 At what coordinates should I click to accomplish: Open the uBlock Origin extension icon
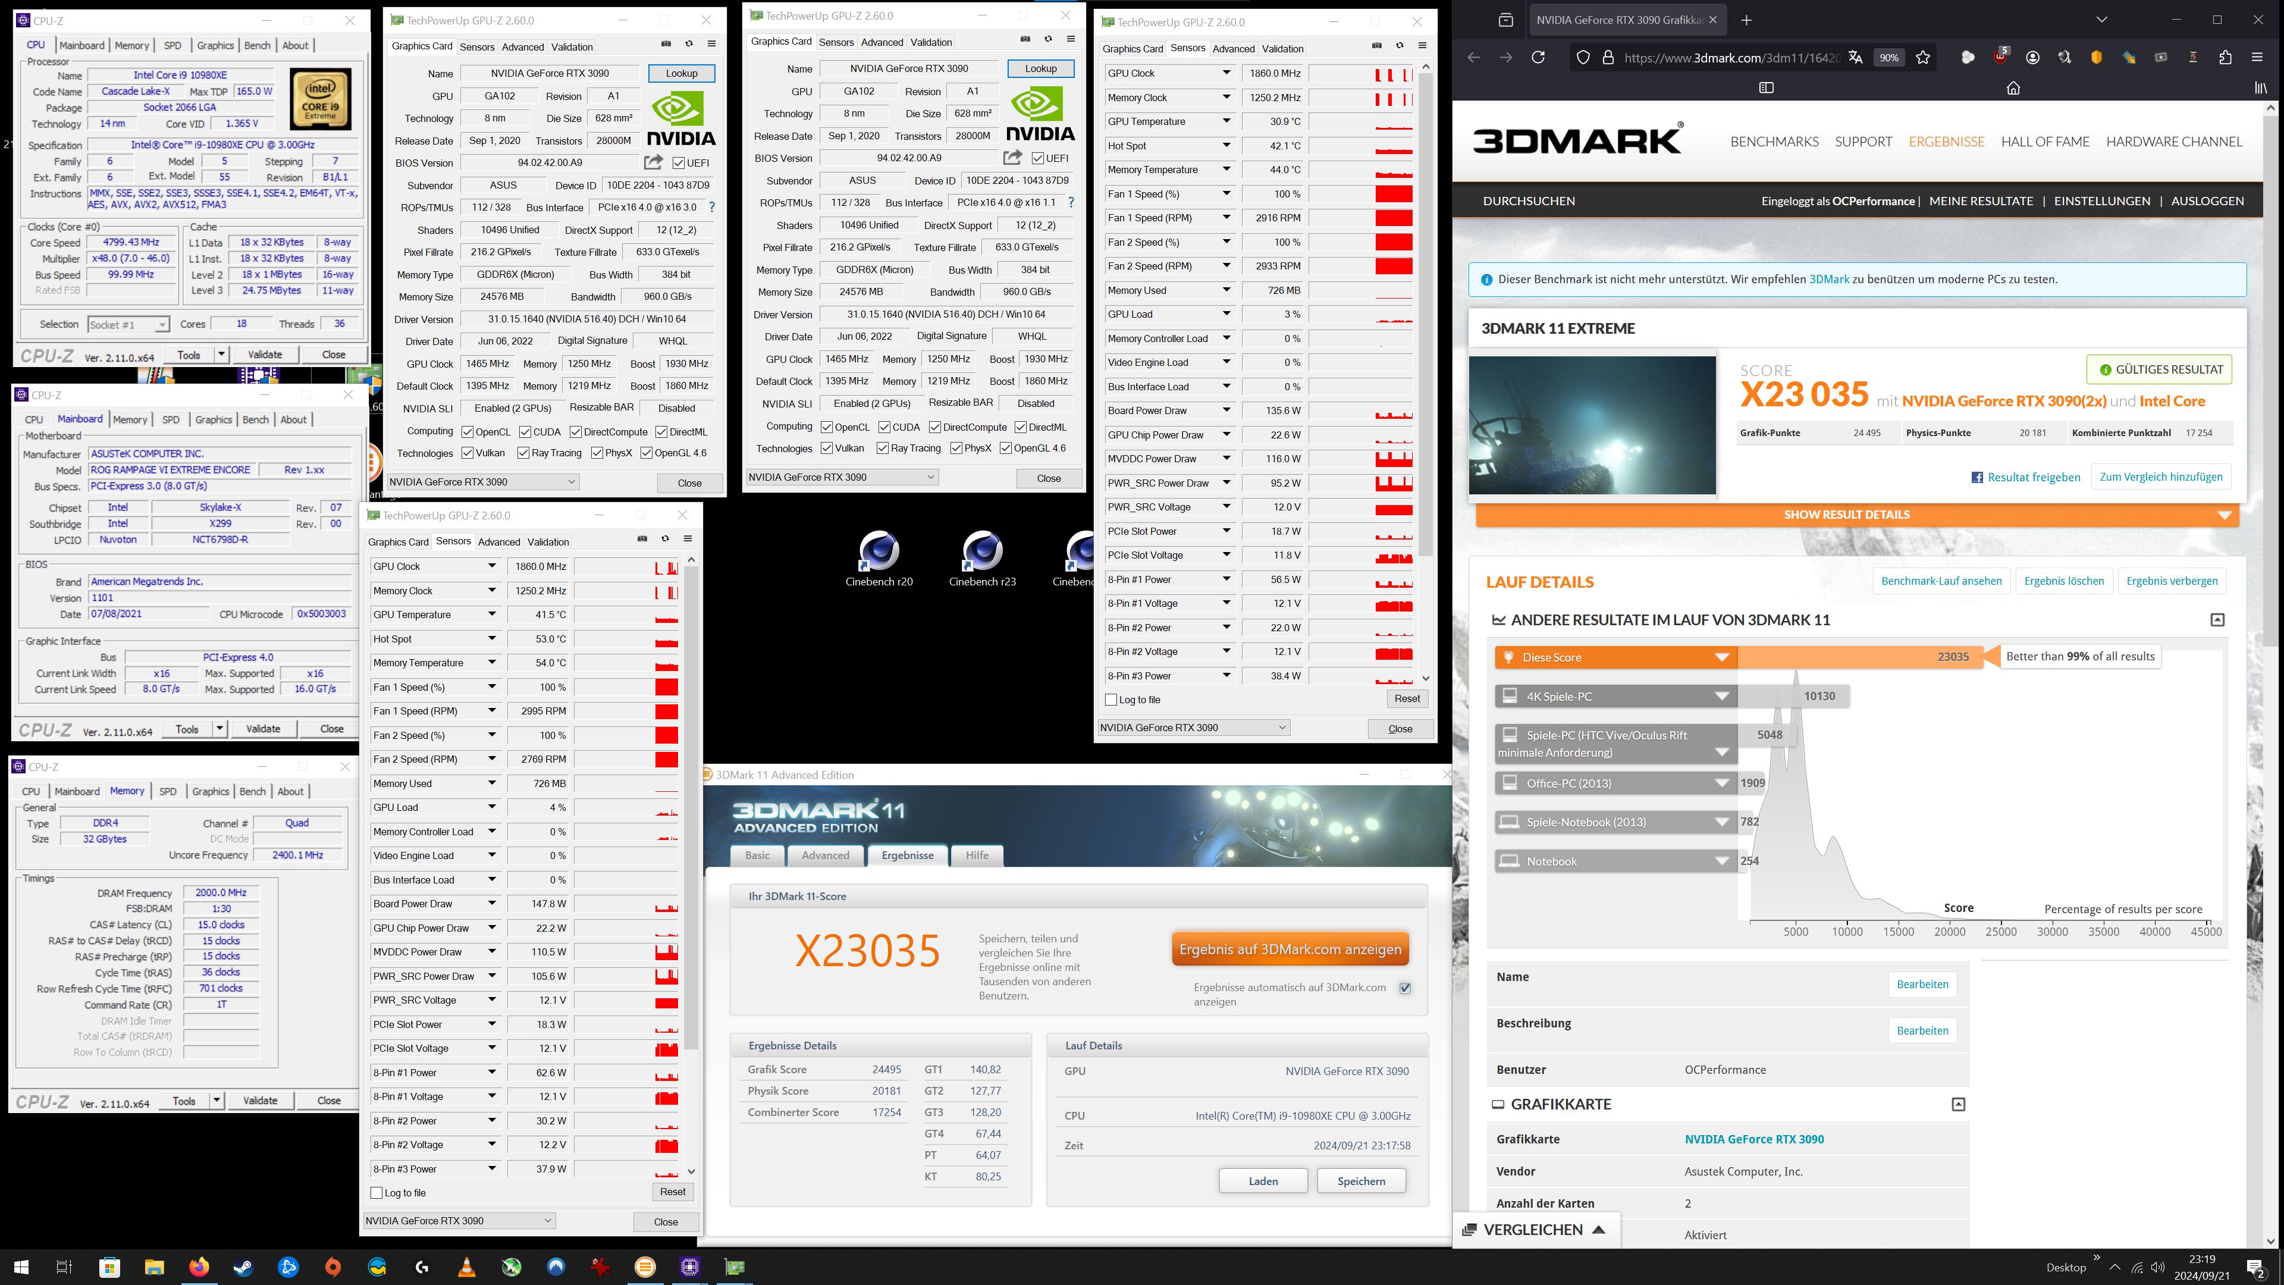(2000, 58)
